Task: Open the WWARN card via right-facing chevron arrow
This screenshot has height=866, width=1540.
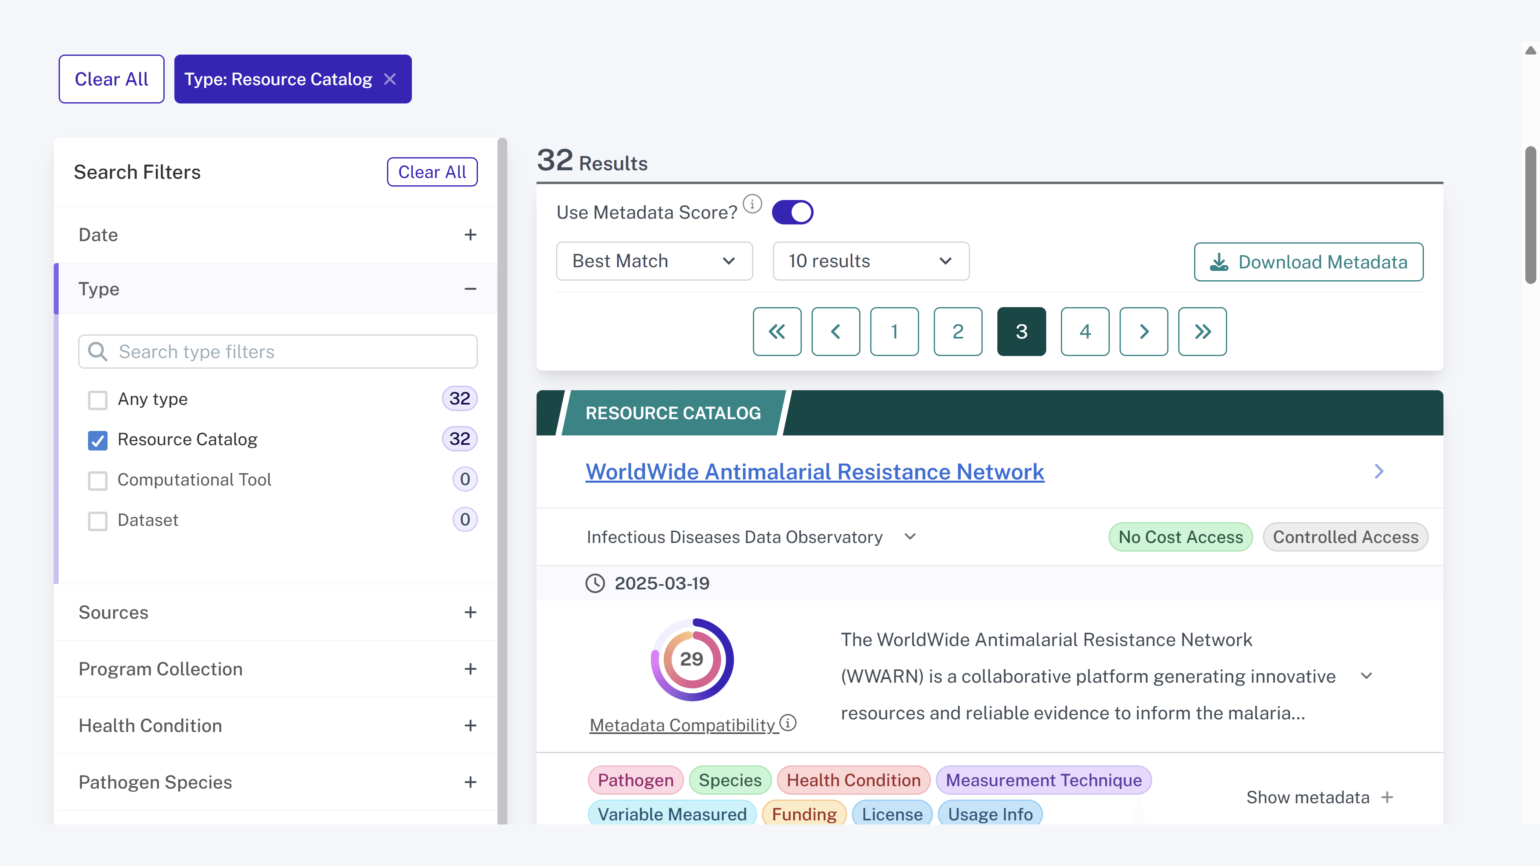Action: click(x=1379, y=472)
